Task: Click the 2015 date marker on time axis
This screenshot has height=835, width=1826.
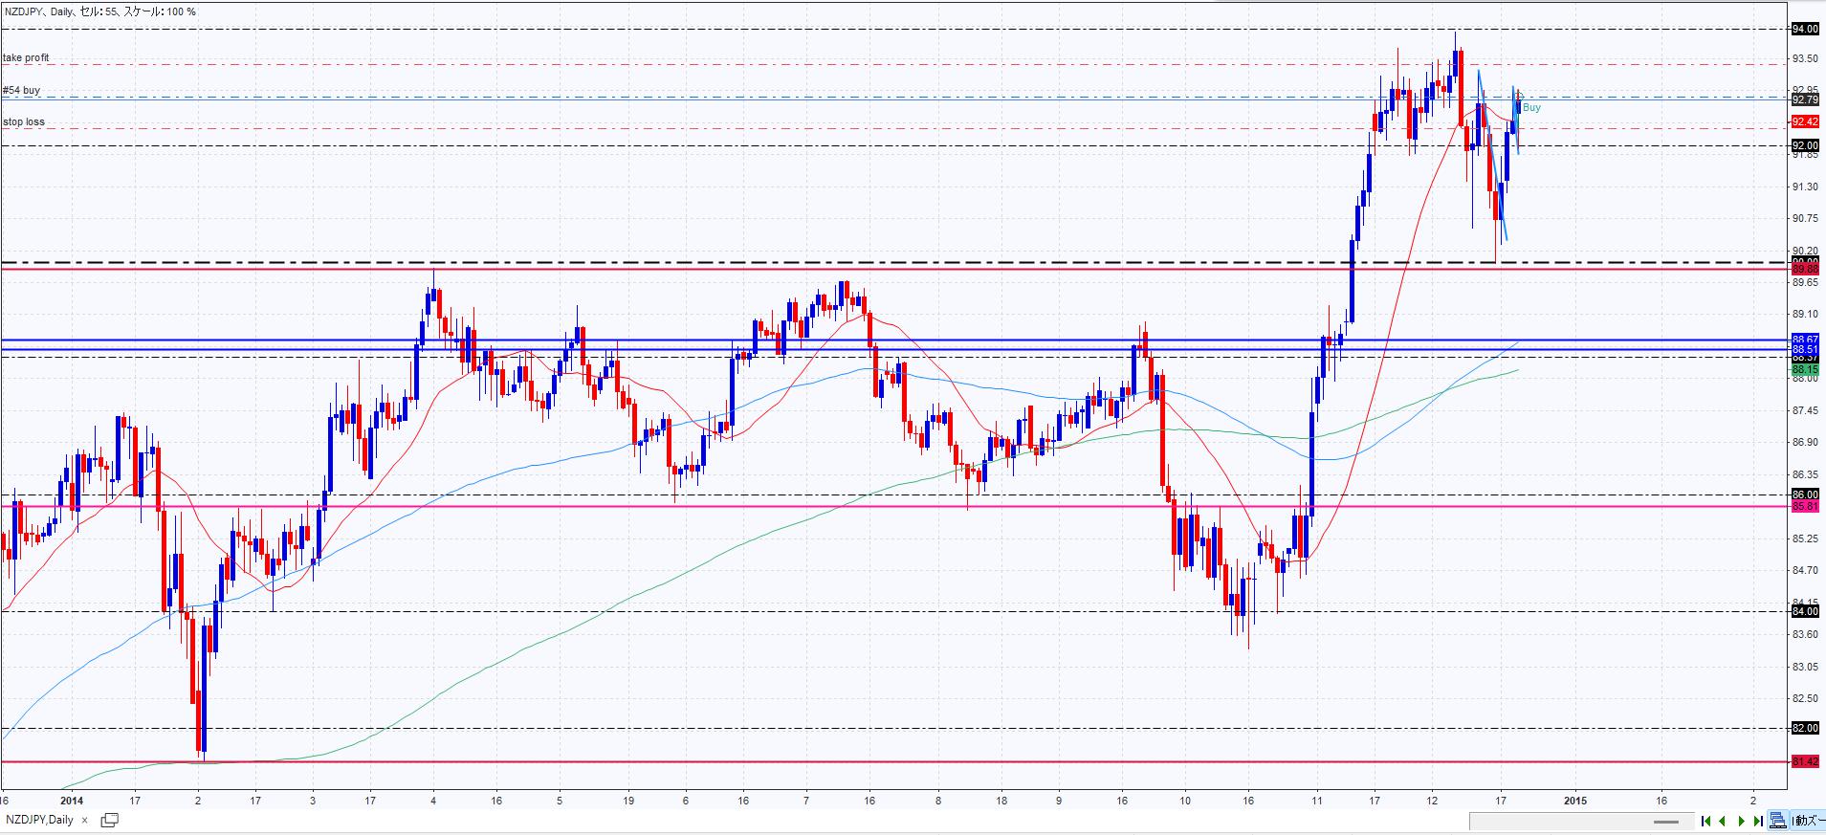Action: point(1575,801)
